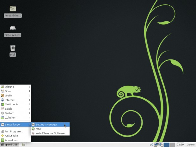Switch to the gray second workspace
This screenshot has height=147, width=196.
point(172,144)
